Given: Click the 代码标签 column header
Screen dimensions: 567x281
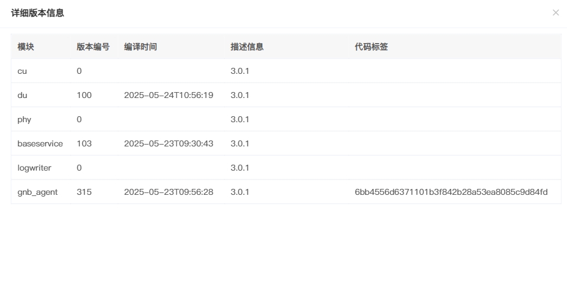Looking at the screenshot, I should 371,47.
